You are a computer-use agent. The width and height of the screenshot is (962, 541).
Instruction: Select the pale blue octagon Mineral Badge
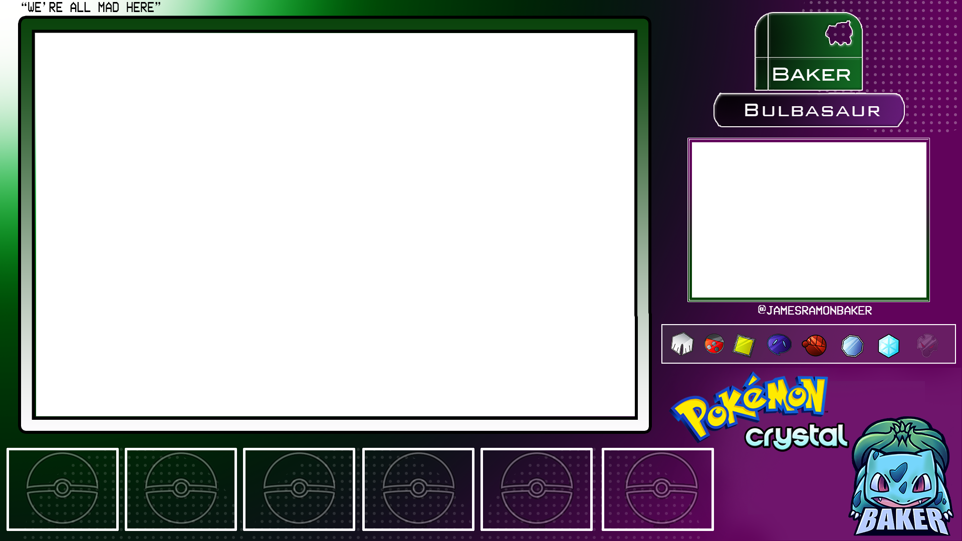coord(852,346)
